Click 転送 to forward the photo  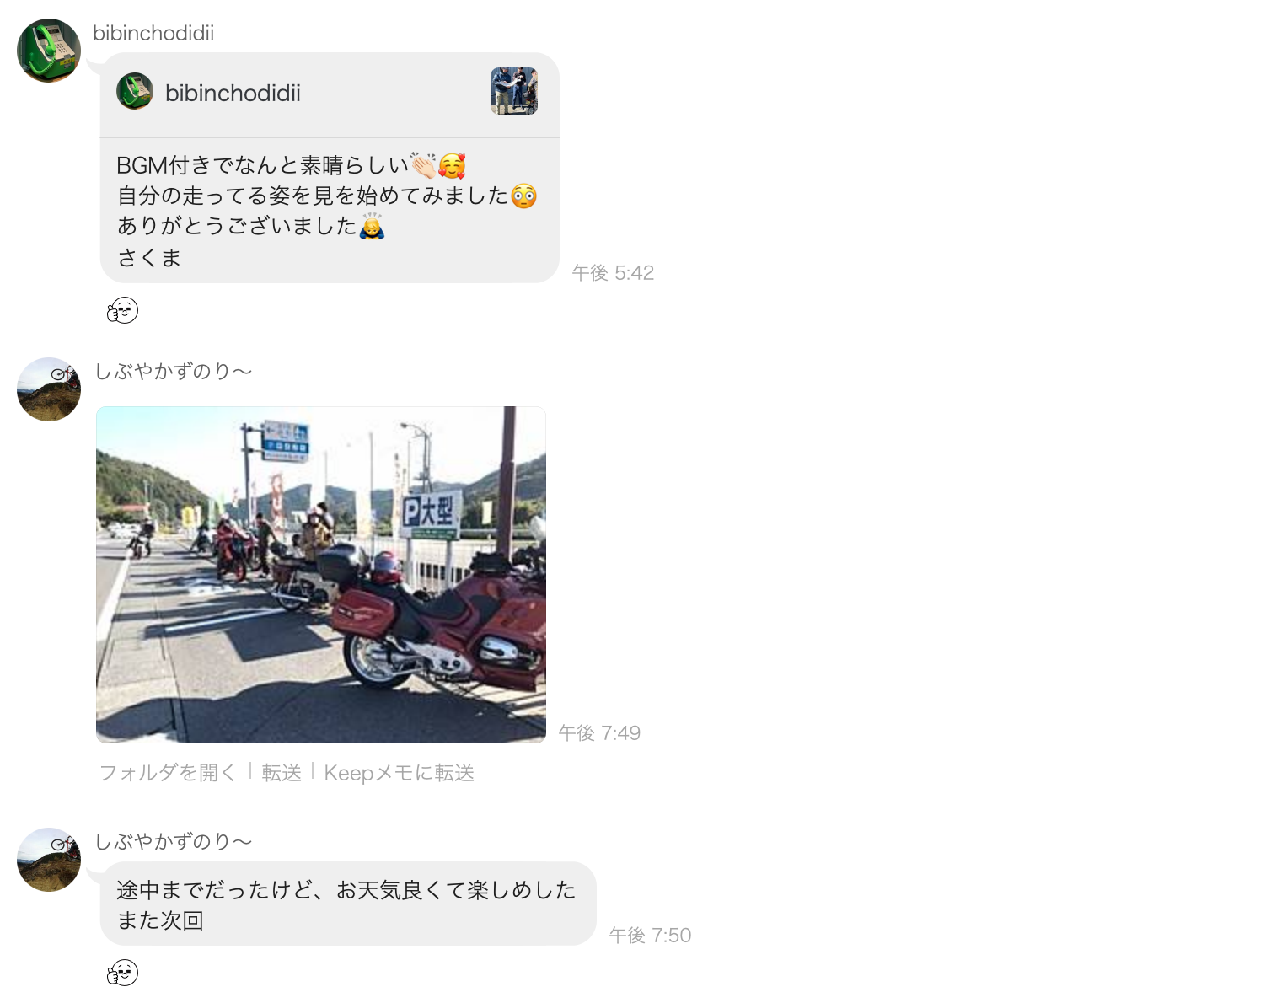click(x=282, y=773)
